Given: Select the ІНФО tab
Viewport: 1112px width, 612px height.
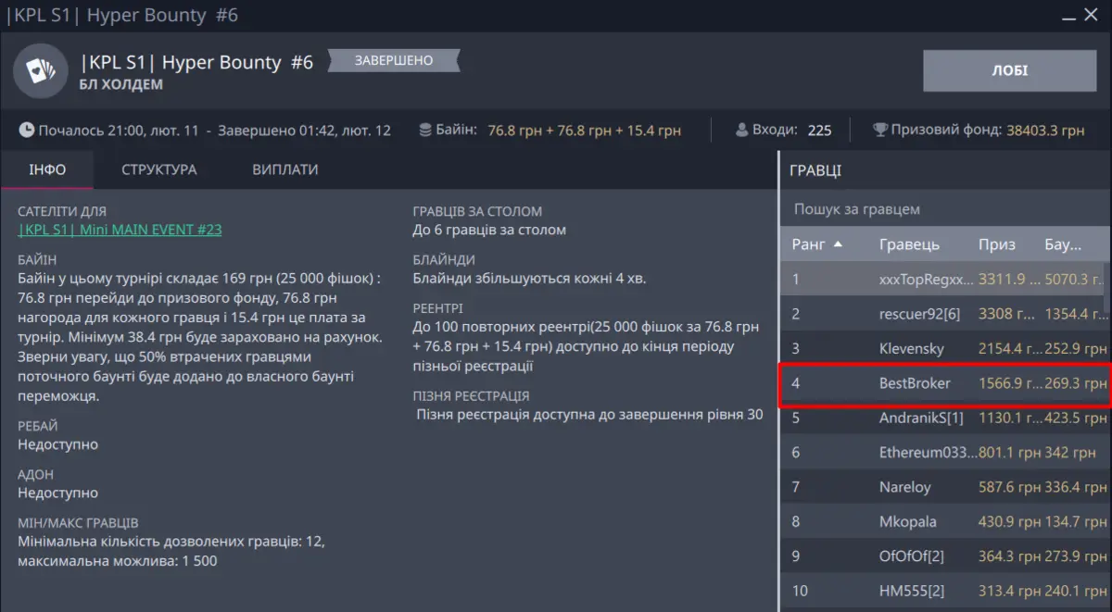Looking at the screenshot, I should 47,169.
